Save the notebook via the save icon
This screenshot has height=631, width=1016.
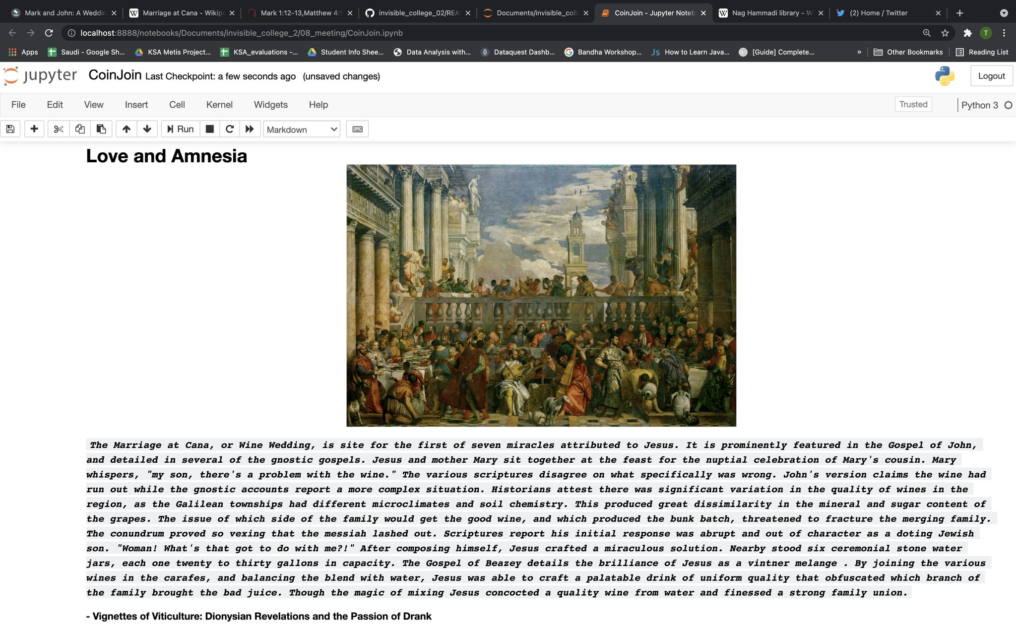10,129
